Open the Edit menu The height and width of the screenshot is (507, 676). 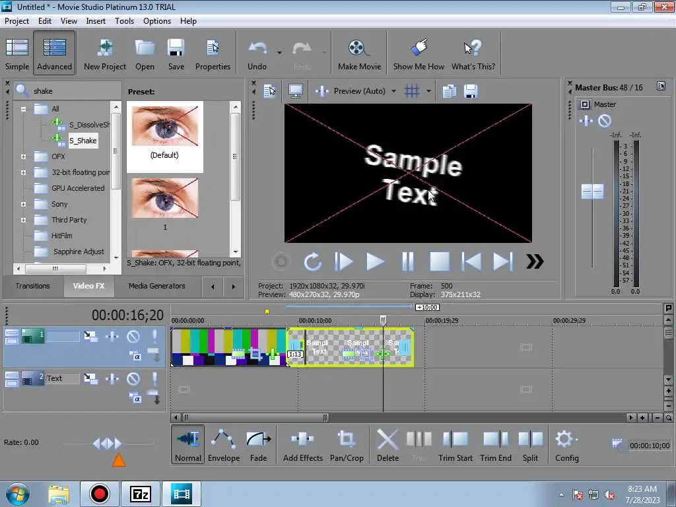coord(44,20)
